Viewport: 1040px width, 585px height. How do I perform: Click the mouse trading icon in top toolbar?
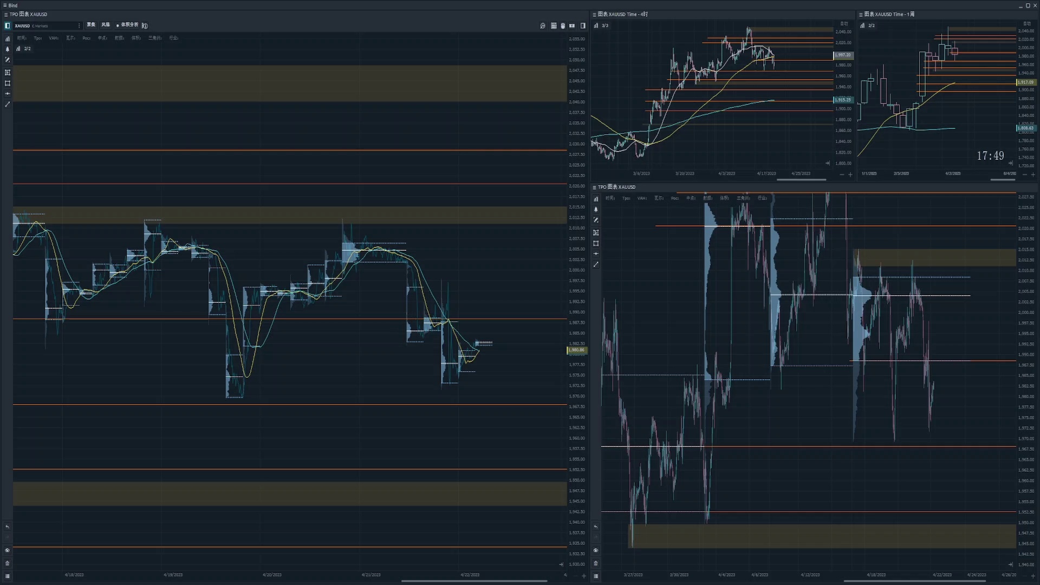563,25
